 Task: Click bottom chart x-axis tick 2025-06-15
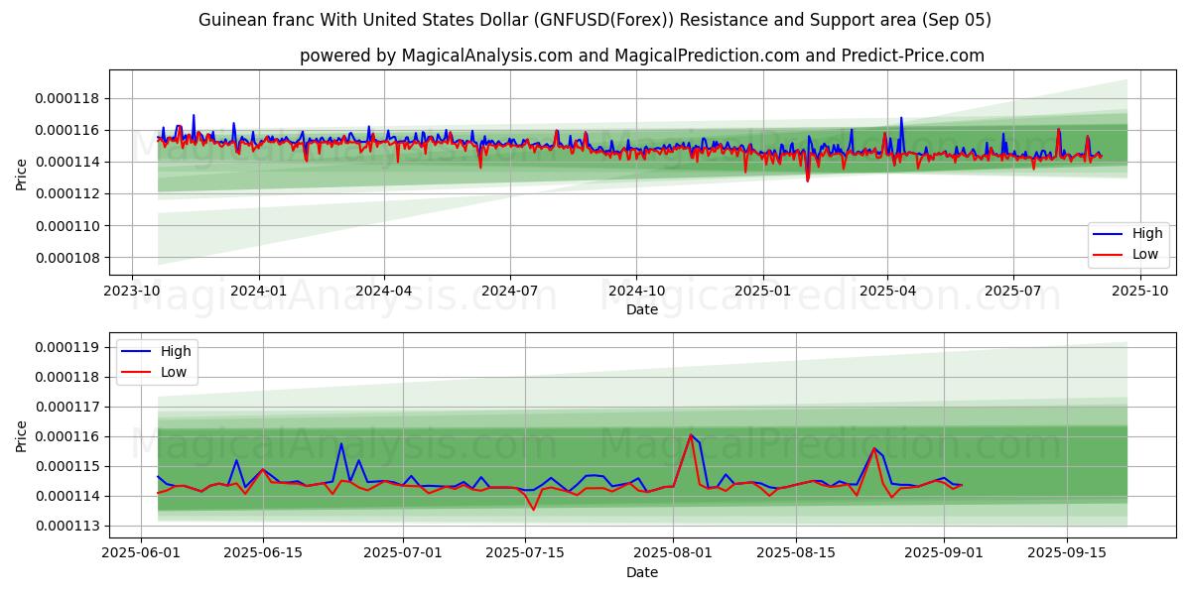[x=263, y=554]
